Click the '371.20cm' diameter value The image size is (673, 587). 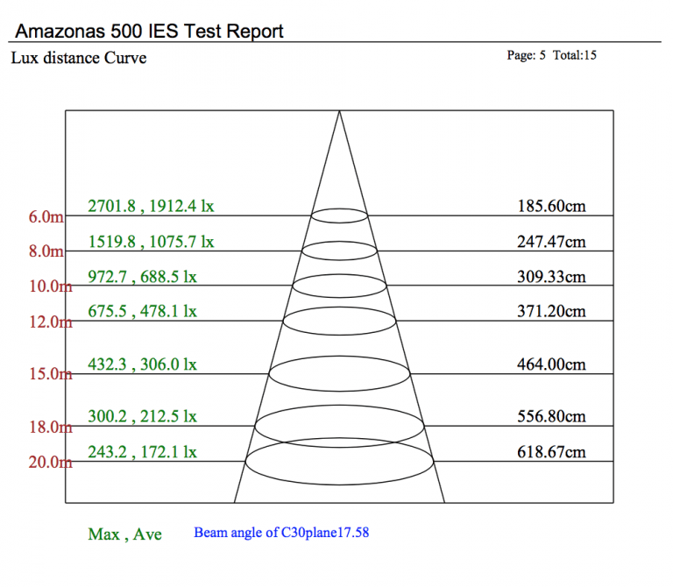(551, 312)
